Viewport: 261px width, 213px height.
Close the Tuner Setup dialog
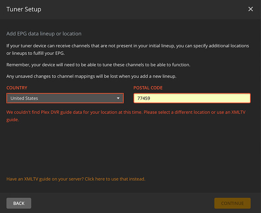pos(250,9)
